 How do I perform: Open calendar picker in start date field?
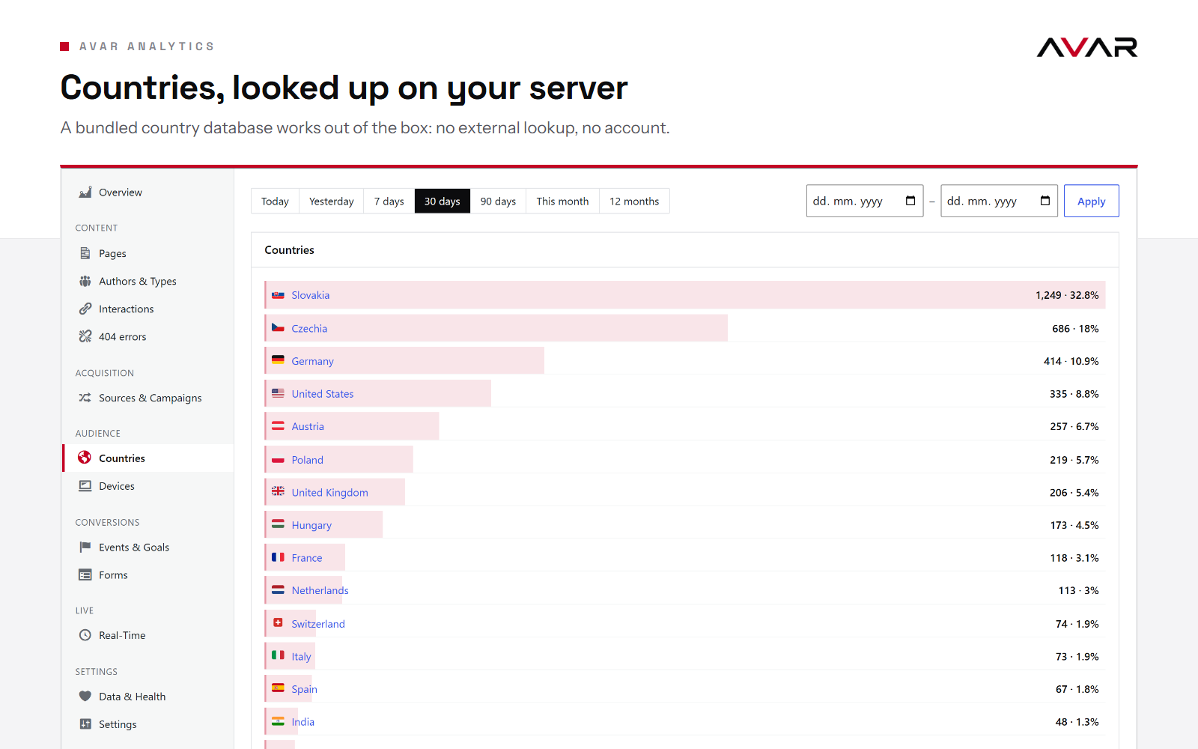point(910,201)
